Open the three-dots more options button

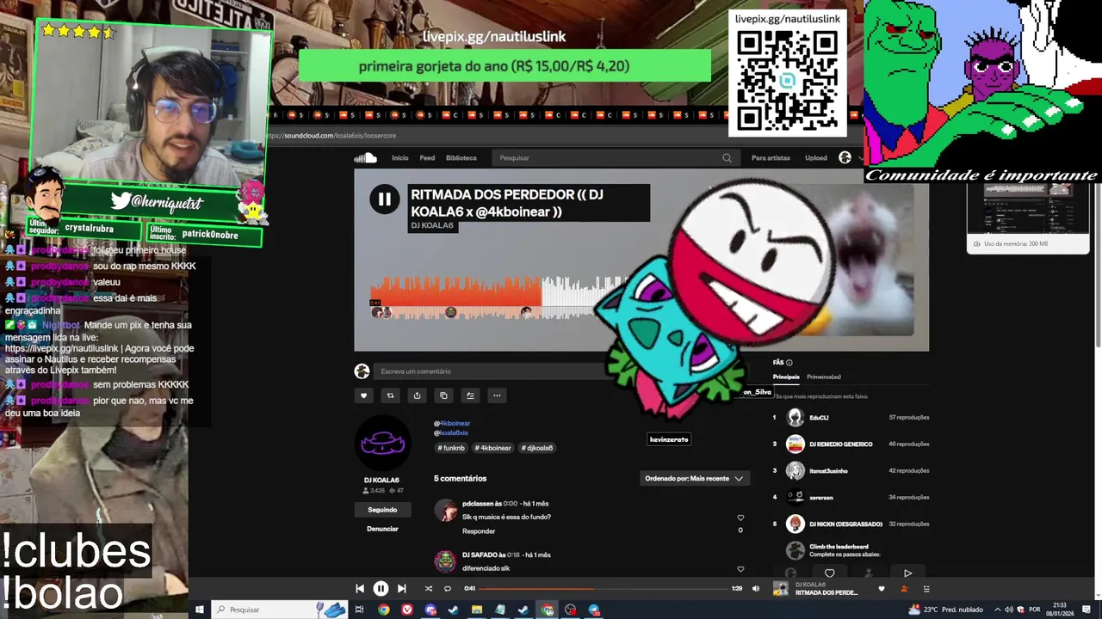(497, 395)
